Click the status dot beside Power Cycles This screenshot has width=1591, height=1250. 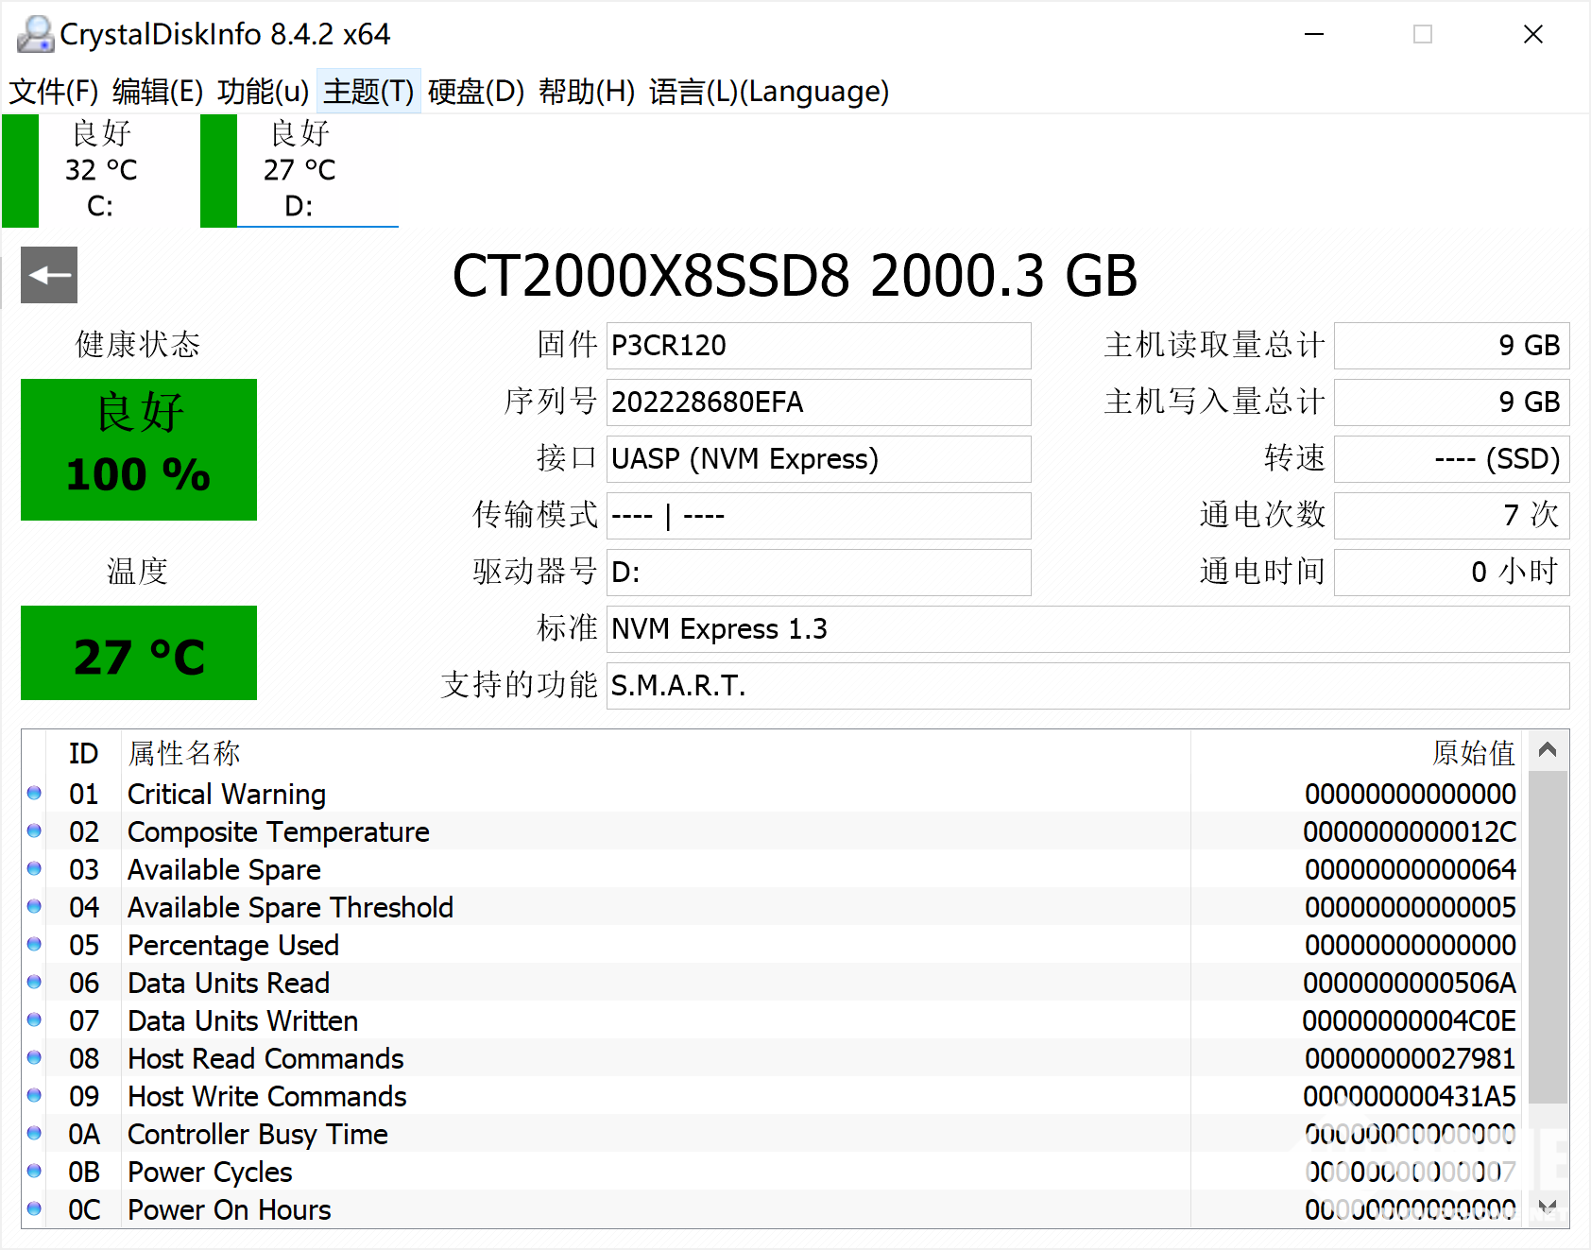click(35, 1172)
